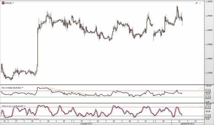Image resolution: width=214 pixels, height=125 pixels.
Task: Close the STOC-S indicator panel
Action: [x=203, y=106]
